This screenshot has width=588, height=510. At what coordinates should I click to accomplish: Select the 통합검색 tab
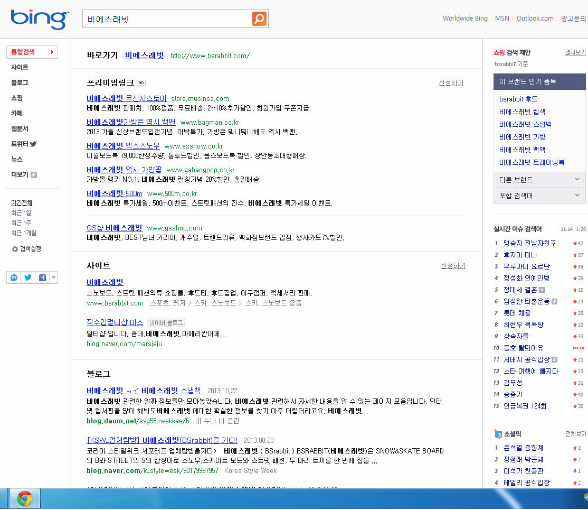coord(32,52)
